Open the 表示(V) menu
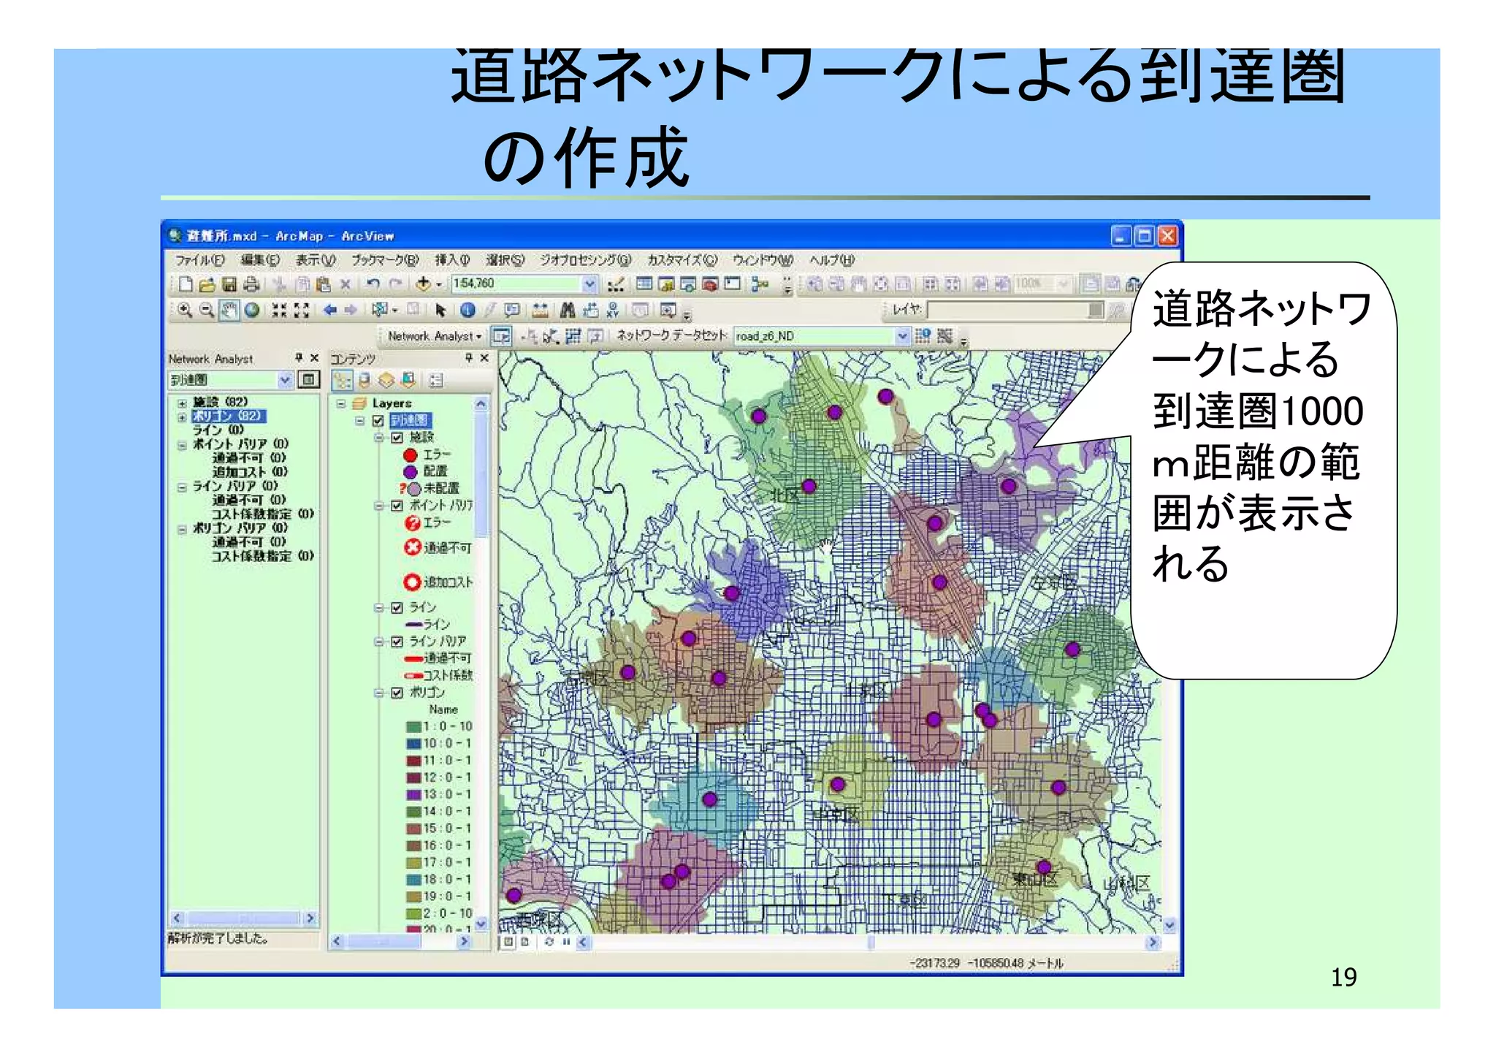 [x=315, y=260]
